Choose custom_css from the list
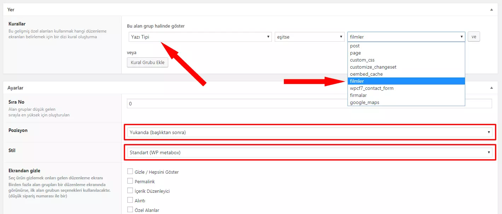This screenshot has width=502, height=214. click(406, 60)
